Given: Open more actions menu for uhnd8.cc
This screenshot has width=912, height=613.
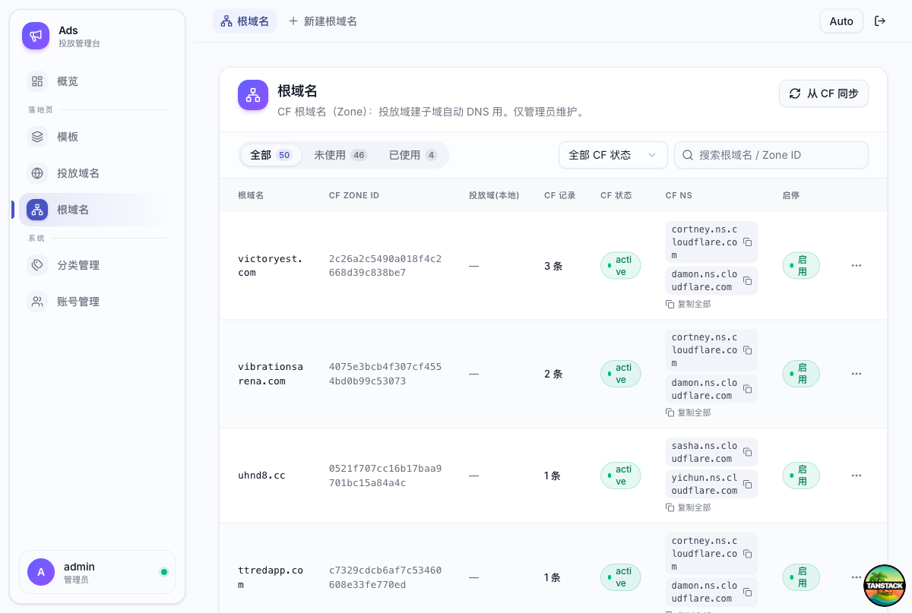Looking at the screenshot, I should [x=857, y=476].
